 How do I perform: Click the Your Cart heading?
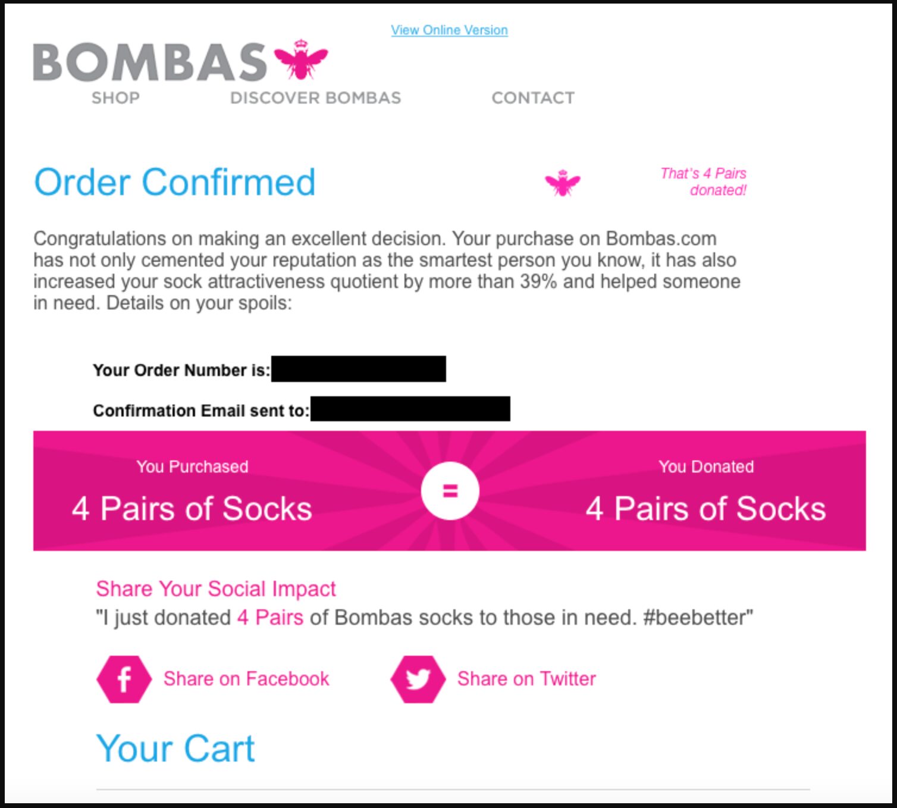(177, 749)
